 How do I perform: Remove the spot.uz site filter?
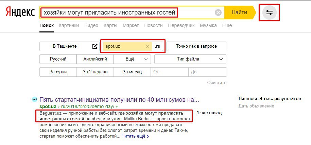click(x=148, y=46)
